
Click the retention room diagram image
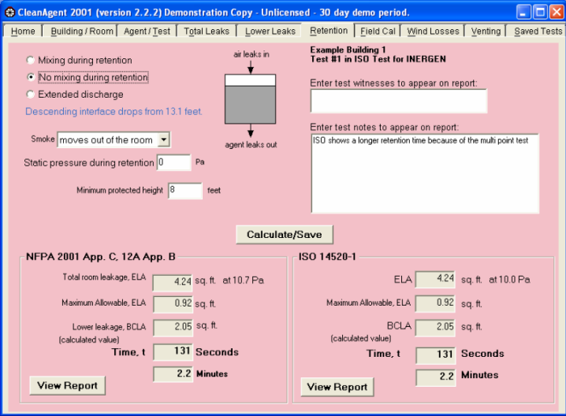click(x=251, y=98)
